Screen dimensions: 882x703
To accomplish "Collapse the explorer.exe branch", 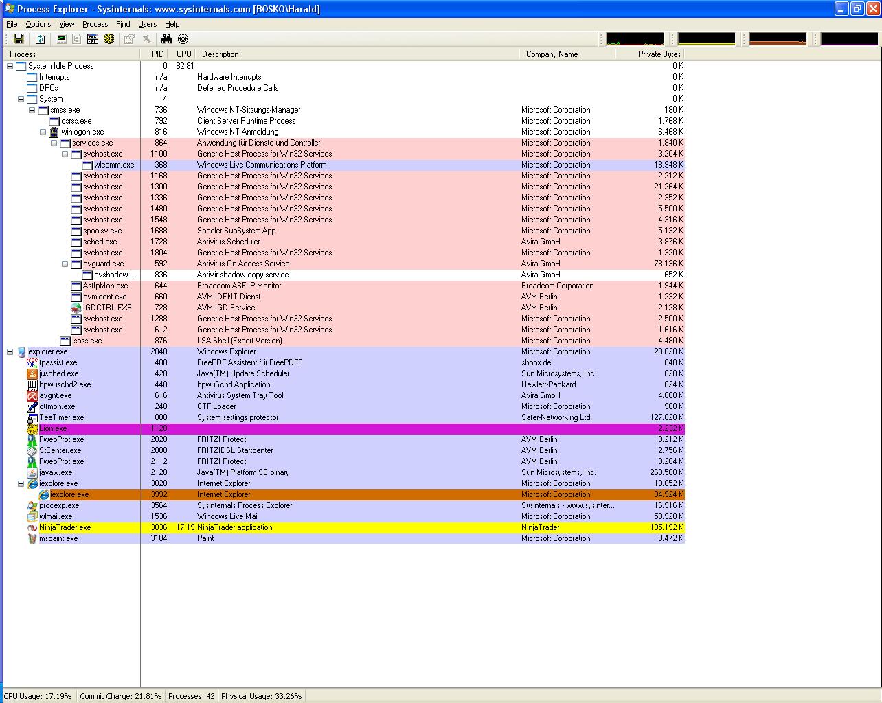I will point(10,351).
